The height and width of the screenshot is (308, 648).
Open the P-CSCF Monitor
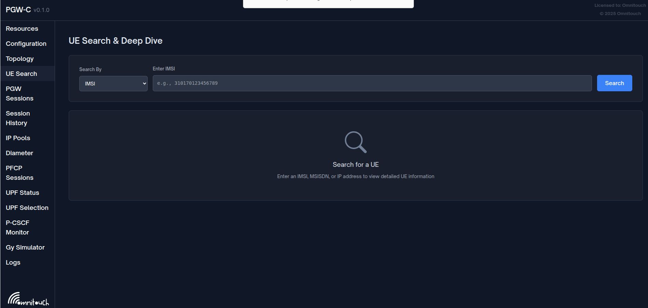(17, 227)
